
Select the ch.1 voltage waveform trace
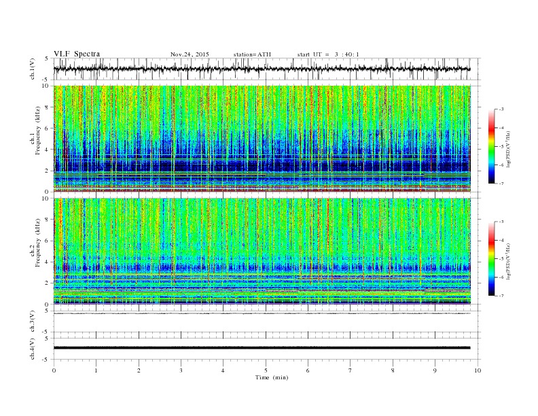(x=262, y=69)
